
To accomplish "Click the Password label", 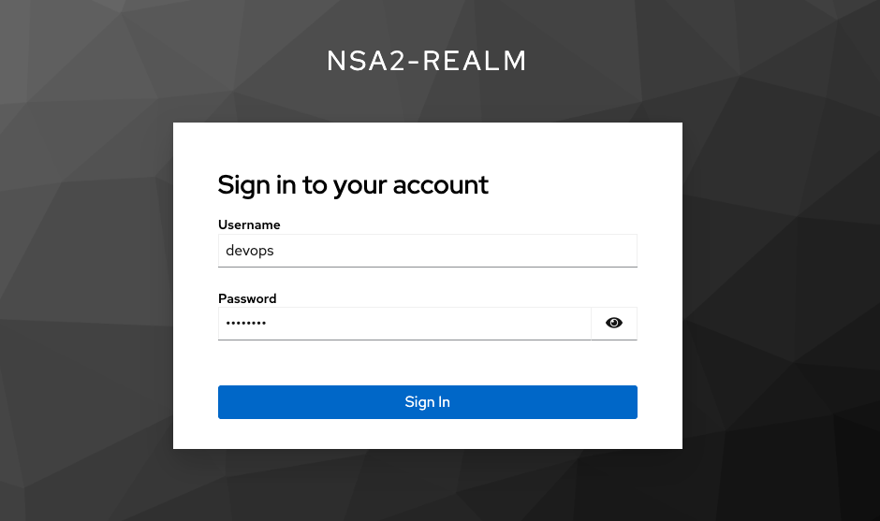I will pos(247,298).
